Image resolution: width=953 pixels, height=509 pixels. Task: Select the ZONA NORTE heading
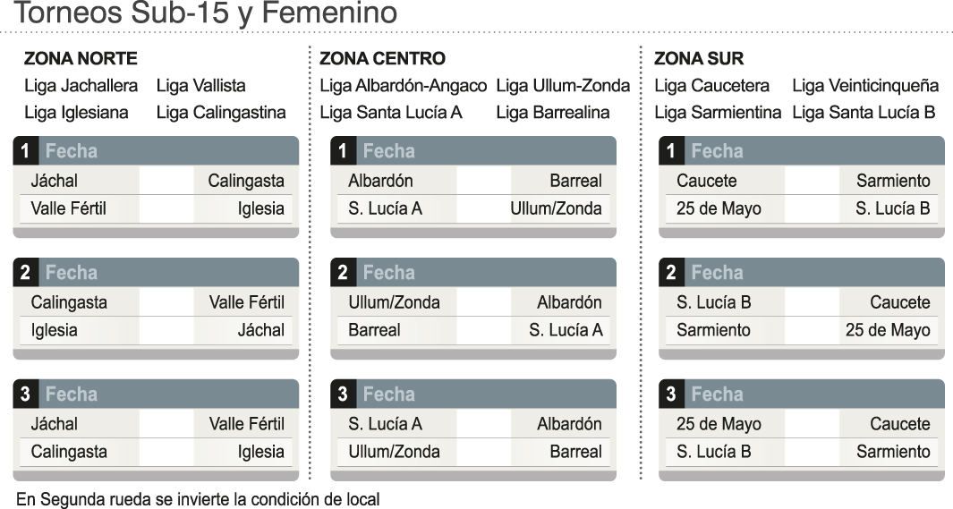click(x=81, y=59)
